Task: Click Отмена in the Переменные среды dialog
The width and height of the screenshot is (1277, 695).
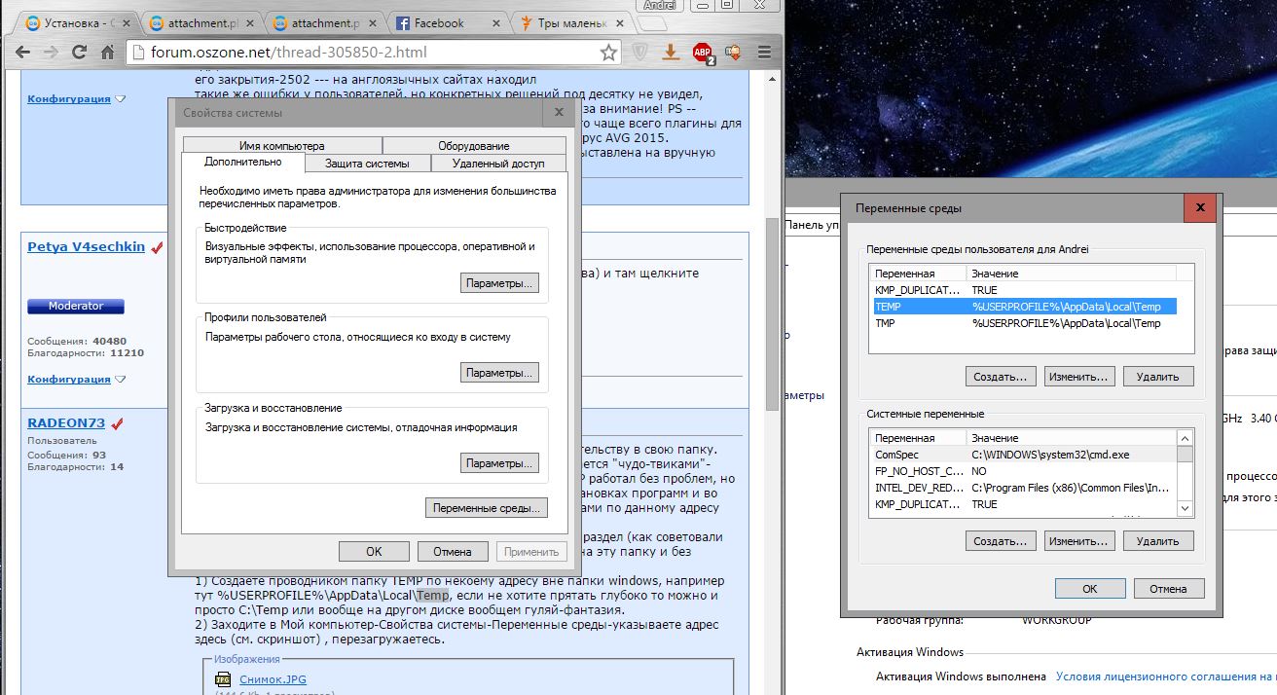Action: 1169,588
